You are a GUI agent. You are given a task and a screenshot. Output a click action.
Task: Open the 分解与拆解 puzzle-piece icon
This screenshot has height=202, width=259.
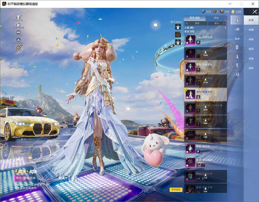coord(18,25)
